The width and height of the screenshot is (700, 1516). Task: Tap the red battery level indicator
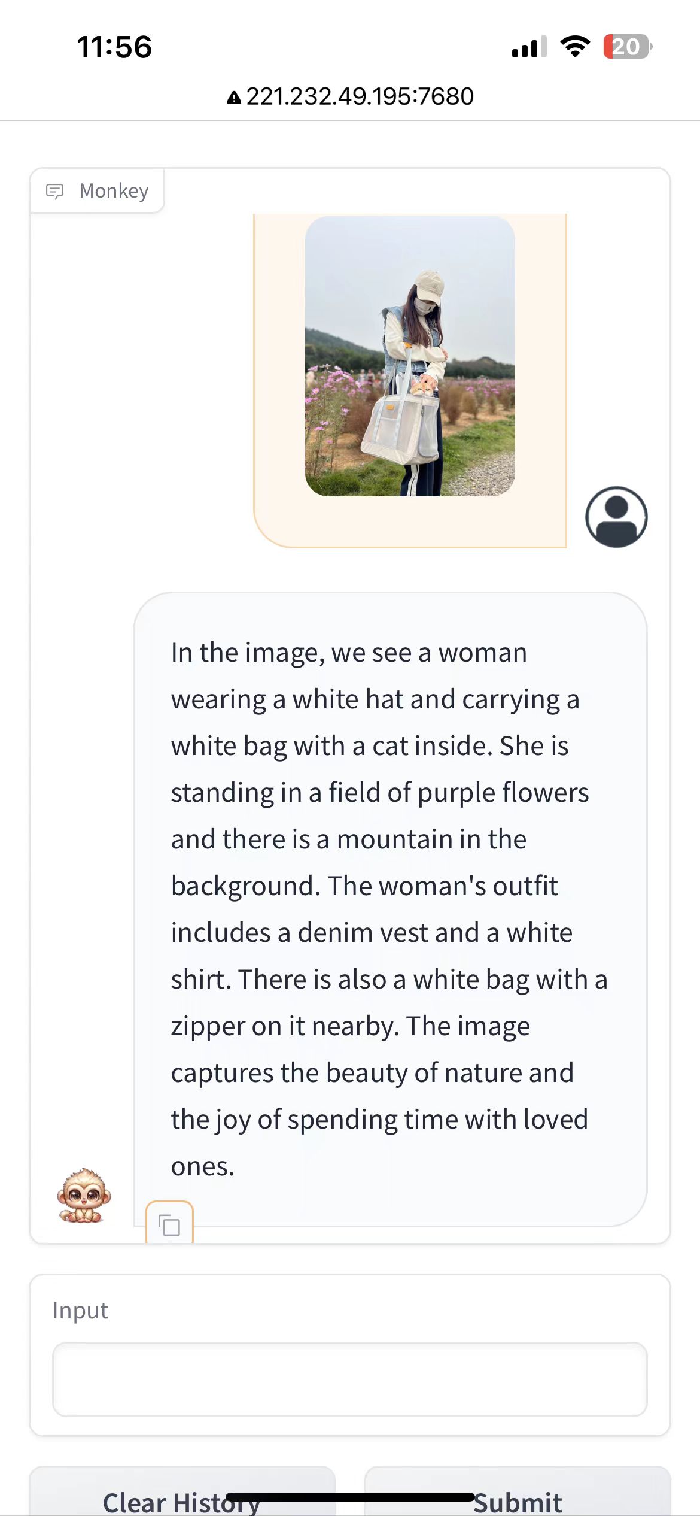[626, 47]
